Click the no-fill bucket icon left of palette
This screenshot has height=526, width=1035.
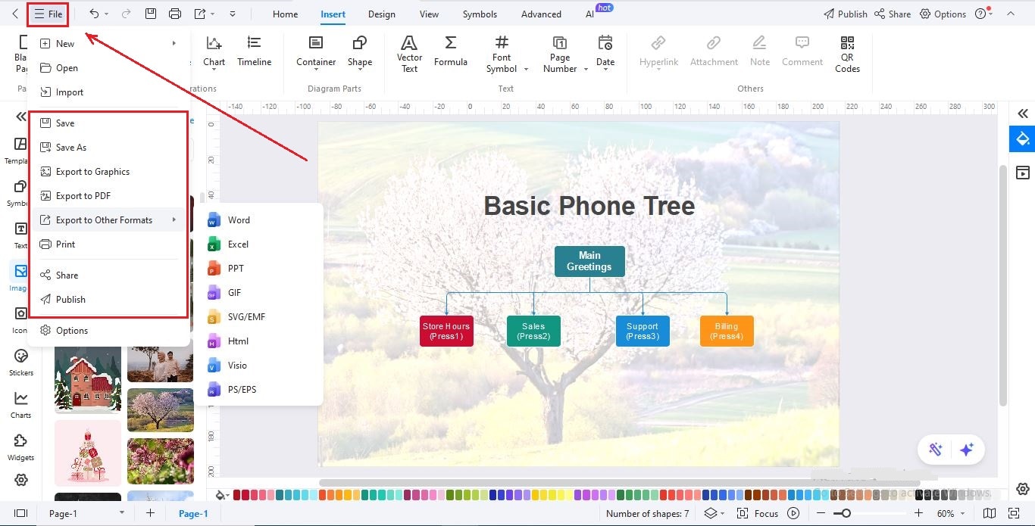pos(221,496)
